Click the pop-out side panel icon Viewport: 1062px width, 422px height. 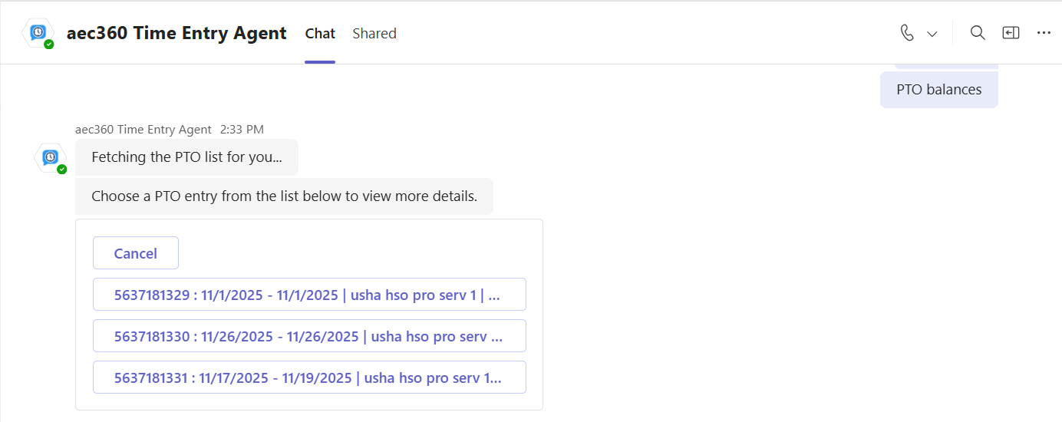[x=1011, y=33]
